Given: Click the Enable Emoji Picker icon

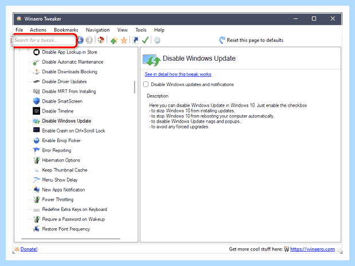Looking at the screenshot, I should pos(36,140).
